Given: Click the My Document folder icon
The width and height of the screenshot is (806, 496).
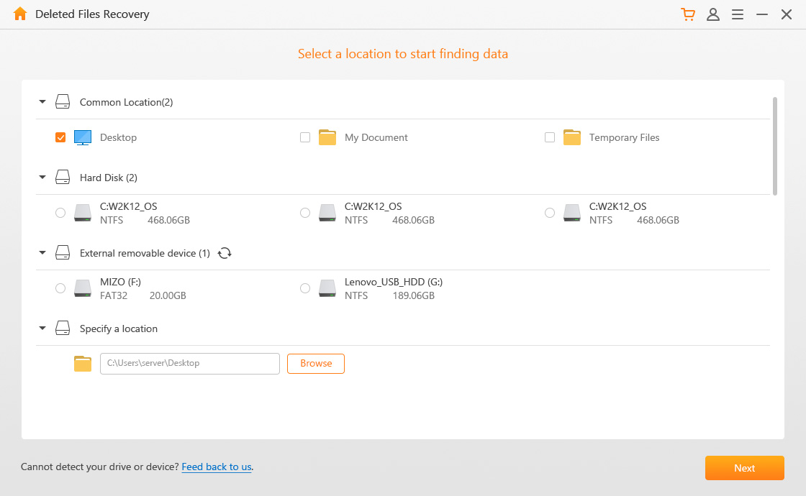Looking at the screenshot, I should coord(327,137).
